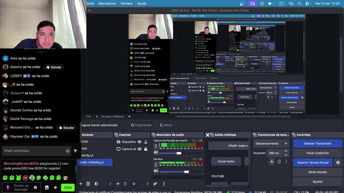Click Añadir nuevo button in Salida múltiple
Screen dimensions: 344x193
[x=229, y=146]
